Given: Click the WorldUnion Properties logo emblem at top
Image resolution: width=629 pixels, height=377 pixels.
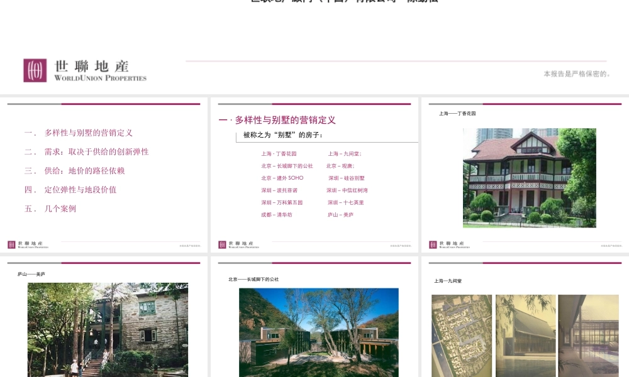Looking at the screenshot, I should pyautogui.click(x=35, y=70).
